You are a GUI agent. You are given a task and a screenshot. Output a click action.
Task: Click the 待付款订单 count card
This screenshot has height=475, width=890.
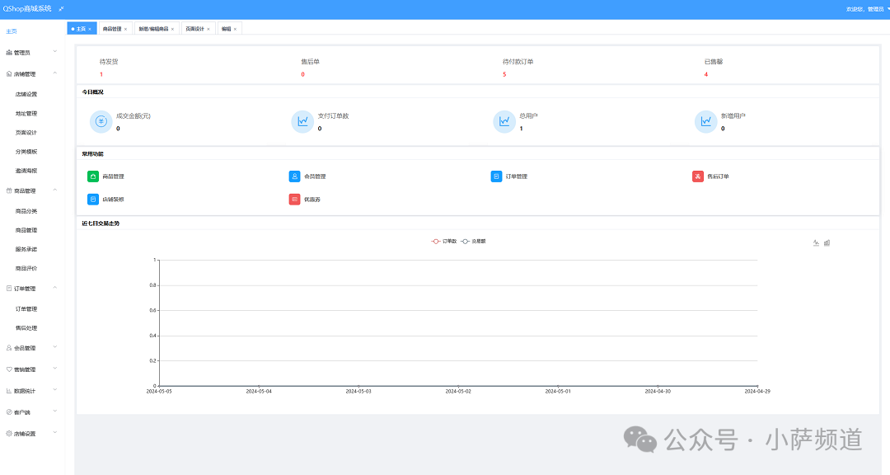(518, 68)
